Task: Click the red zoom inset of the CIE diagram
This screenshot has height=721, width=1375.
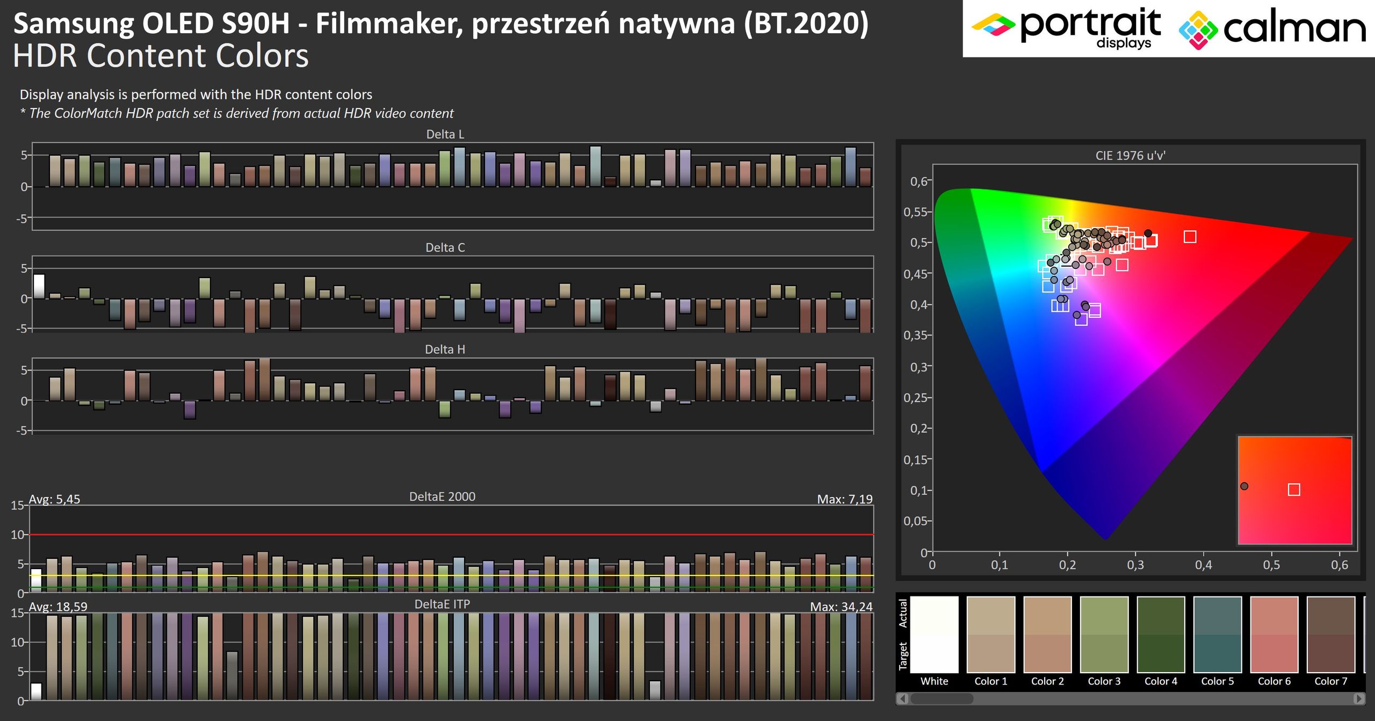Action: [1294, 490]
